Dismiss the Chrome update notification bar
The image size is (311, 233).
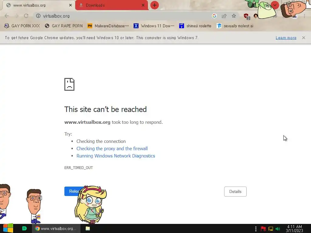click(304, 38)
